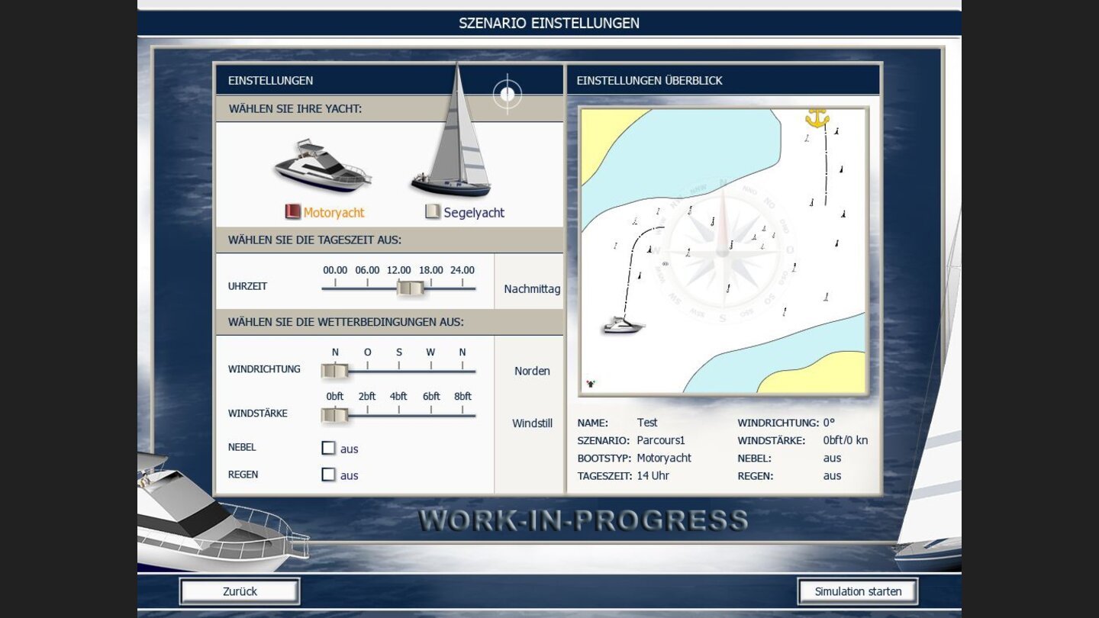Viewport: 1099px width, 618px height.
Task: Click Simulation starten button
Action: [858, 591]
